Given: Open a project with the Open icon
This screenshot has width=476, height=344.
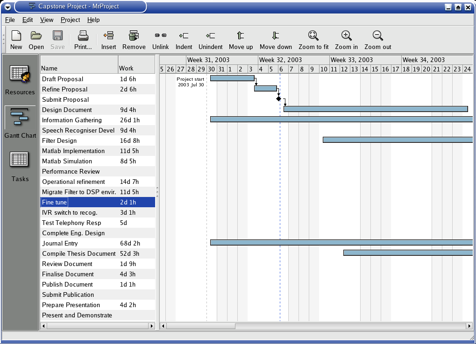Looking at the screenshot, I should 36,40.
